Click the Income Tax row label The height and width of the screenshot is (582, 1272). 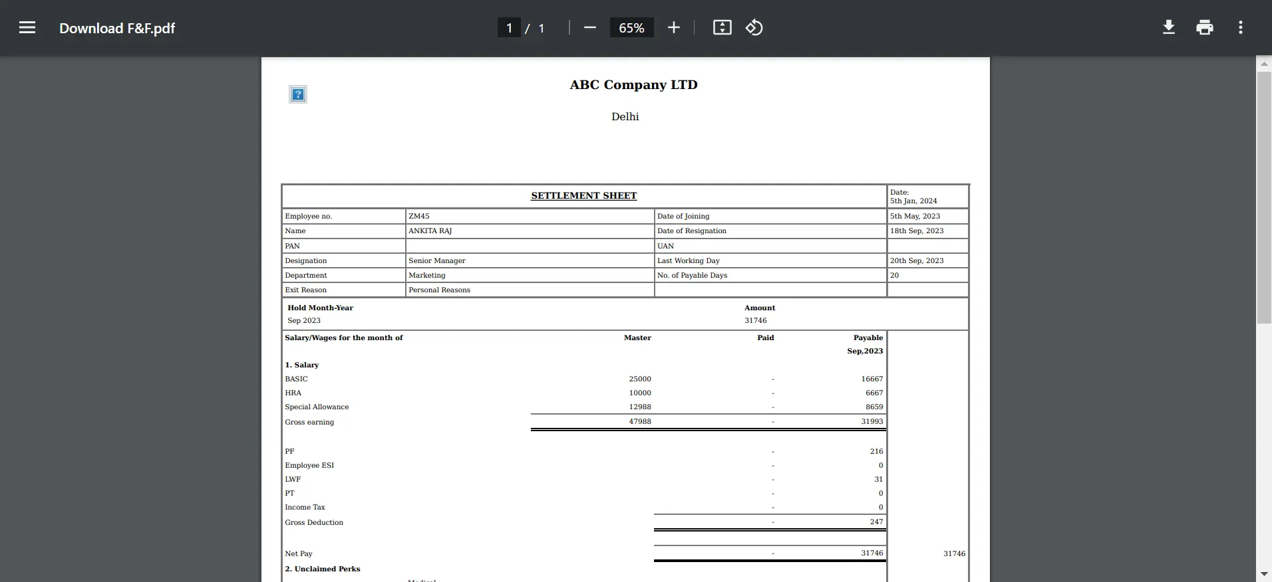305,507
